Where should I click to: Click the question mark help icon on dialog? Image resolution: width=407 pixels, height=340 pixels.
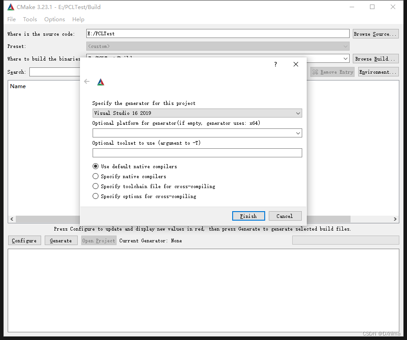click(275, 64)
